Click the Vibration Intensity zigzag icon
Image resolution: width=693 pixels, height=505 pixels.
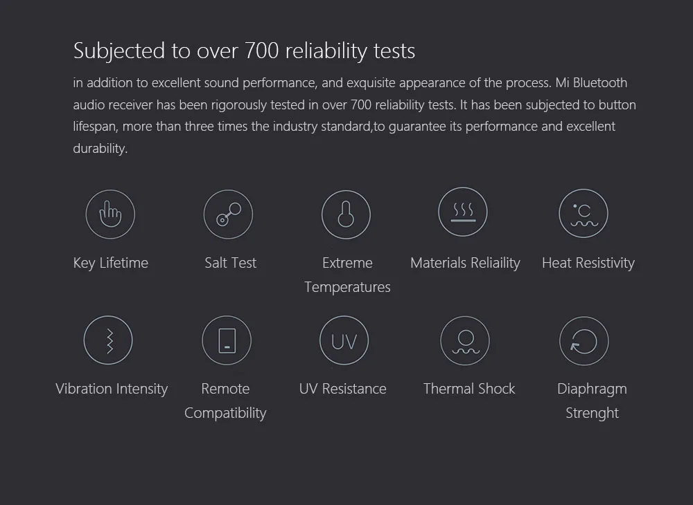(108, 340)
